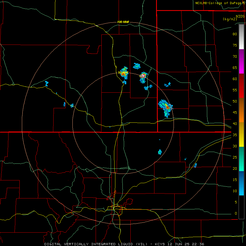Click the 40 value on the color scale

click(x=235, y=124)
